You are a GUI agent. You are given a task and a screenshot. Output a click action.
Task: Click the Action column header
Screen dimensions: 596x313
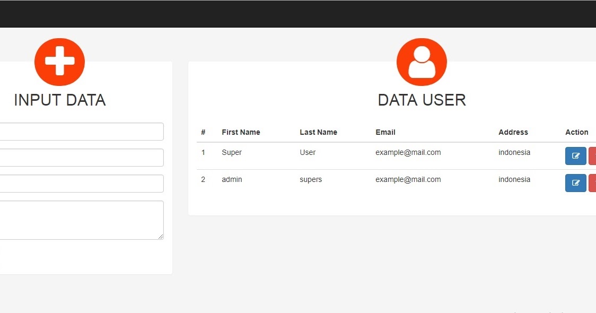pyautogui.click(x=576, y=132)
